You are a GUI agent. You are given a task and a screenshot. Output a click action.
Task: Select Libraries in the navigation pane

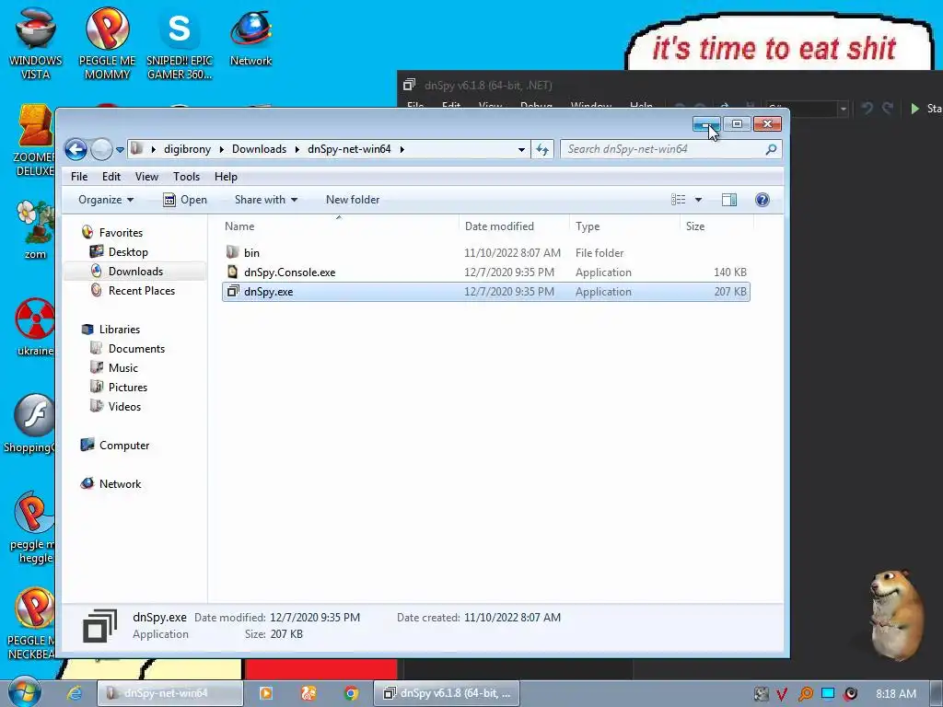pyautogui.click(x=119, y=330)
